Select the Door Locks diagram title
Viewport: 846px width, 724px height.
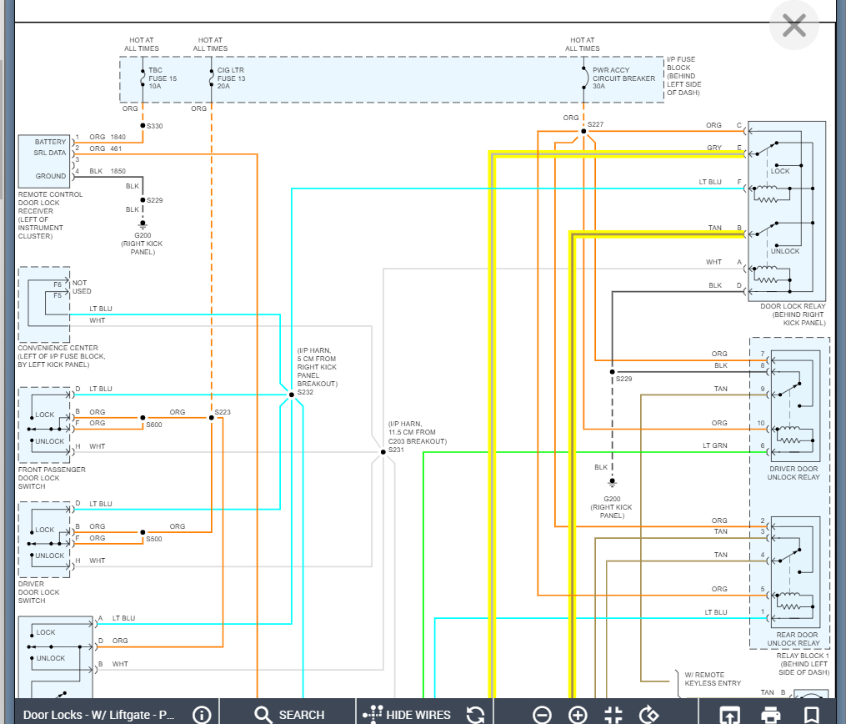click(98, 714)
